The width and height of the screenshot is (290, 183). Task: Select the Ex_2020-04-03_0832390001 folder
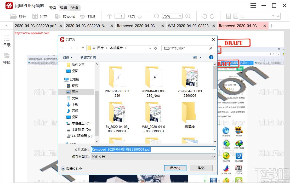click(x=117, y=117)
